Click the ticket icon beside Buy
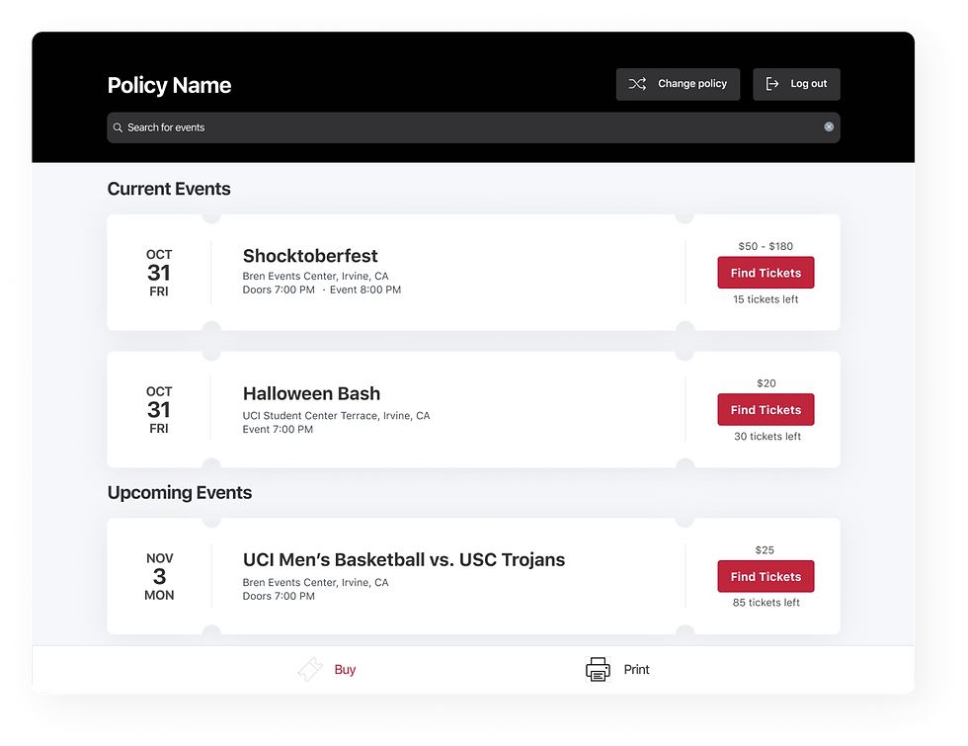 310,670
